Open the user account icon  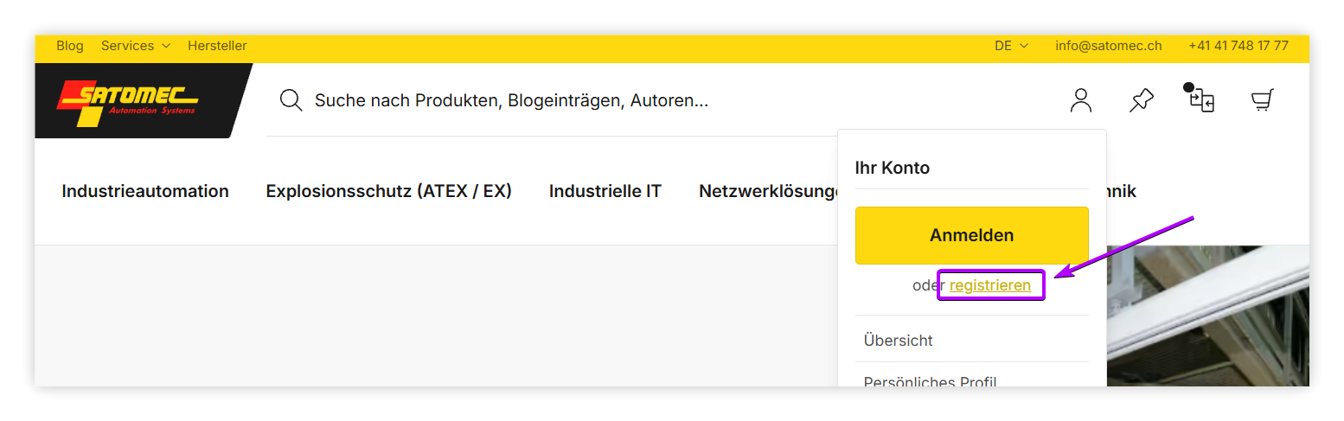pyautogui.click(x=1081, y=100)
